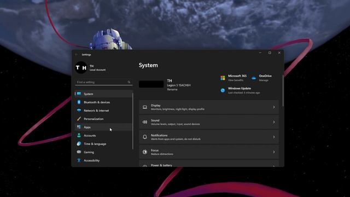Click the Gaming controller icon

pyautogui.click(x=79, y=152)
